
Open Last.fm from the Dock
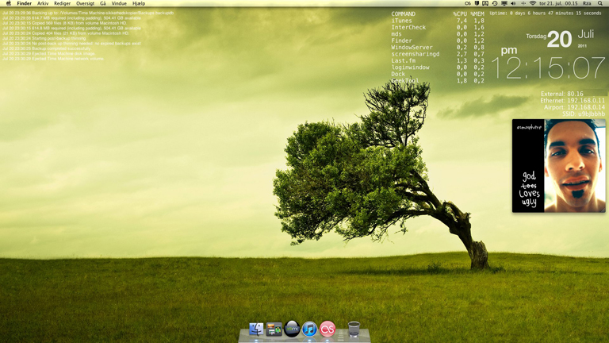coord(327,329)
